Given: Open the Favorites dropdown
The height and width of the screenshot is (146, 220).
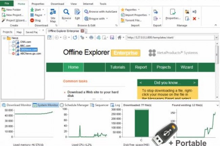Looking at the screenshot, I should coord(132,10).
